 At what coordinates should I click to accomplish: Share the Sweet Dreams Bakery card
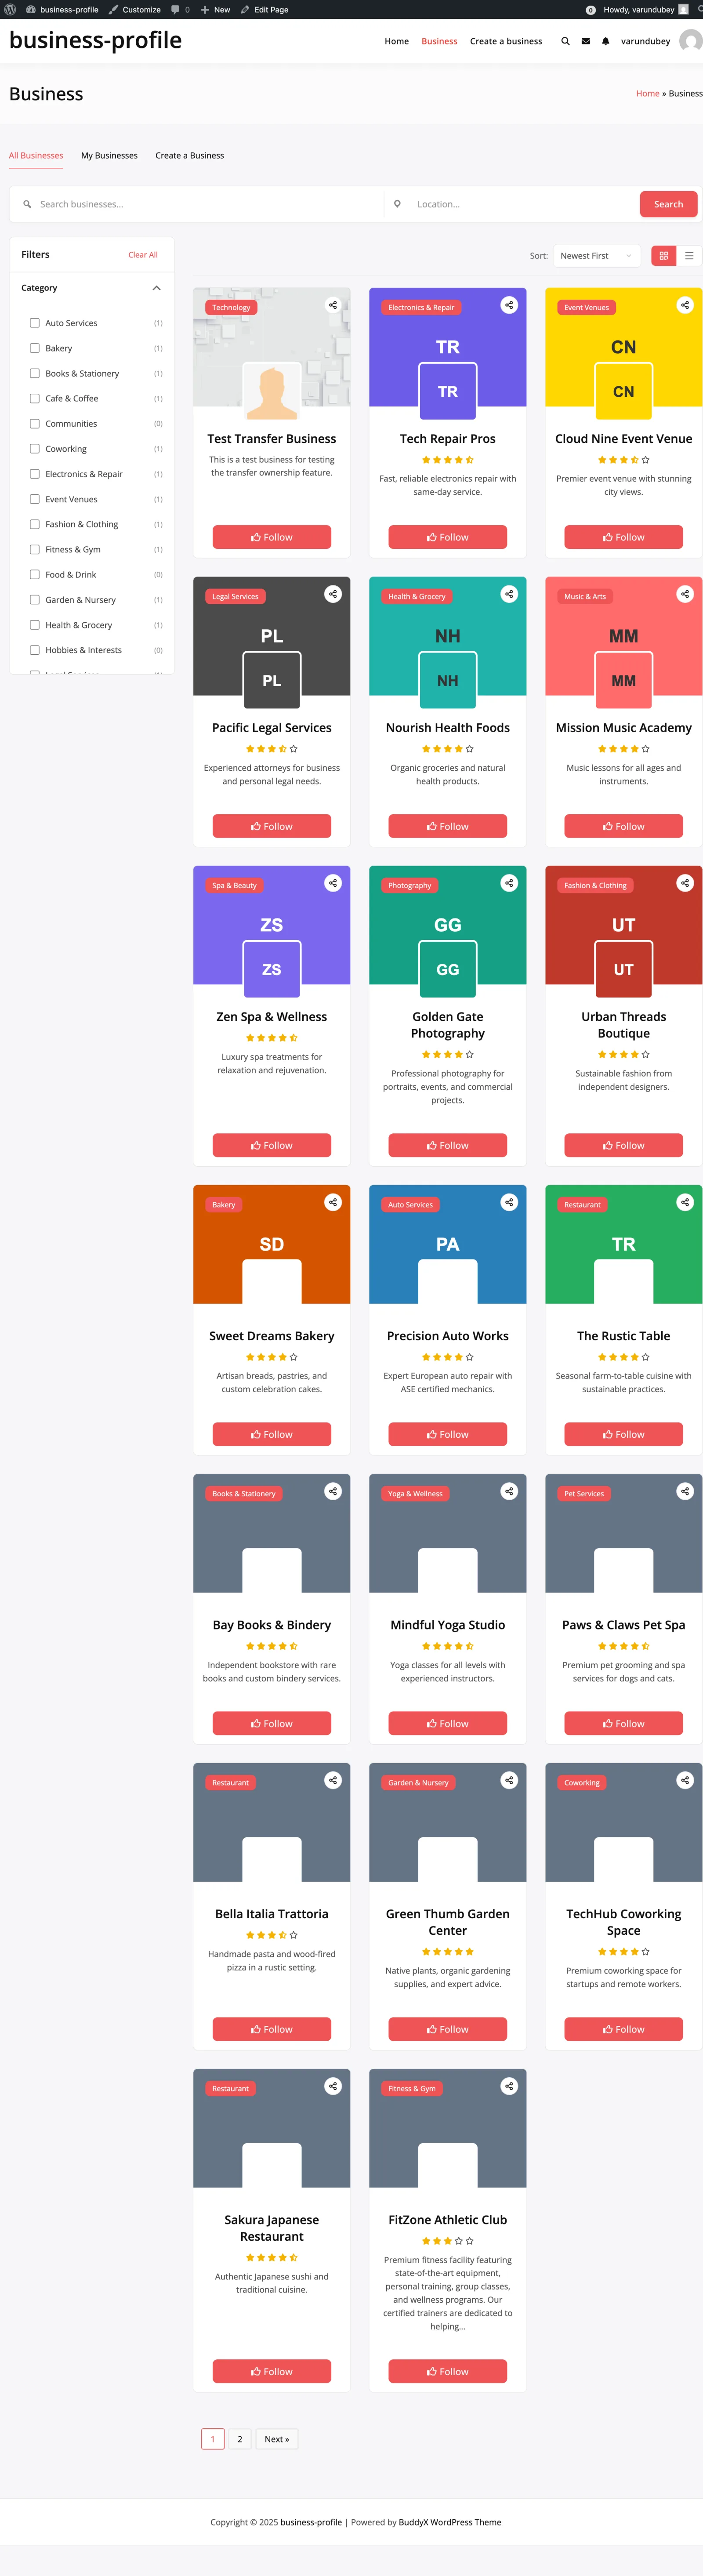coord(333,1202)
